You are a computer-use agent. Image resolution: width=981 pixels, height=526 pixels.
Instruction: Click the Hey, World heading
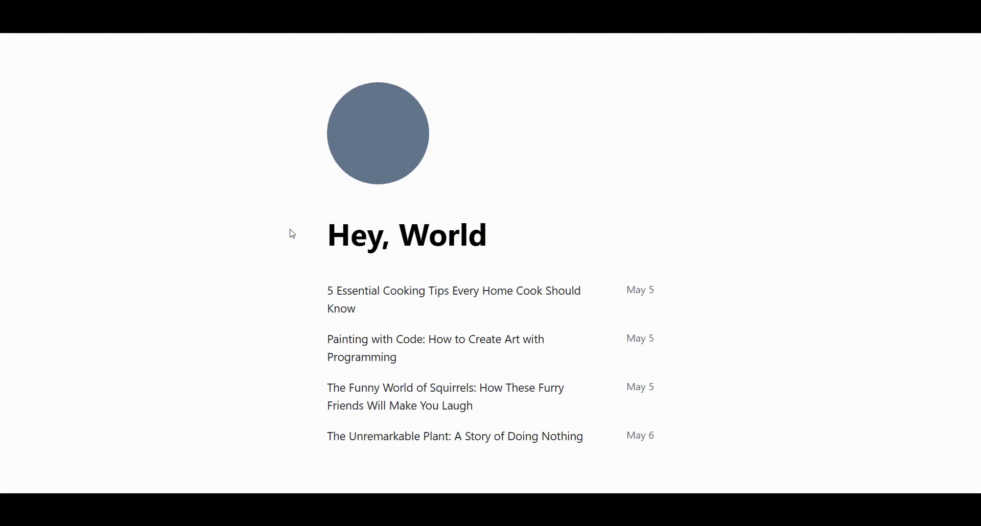[407, 235]
